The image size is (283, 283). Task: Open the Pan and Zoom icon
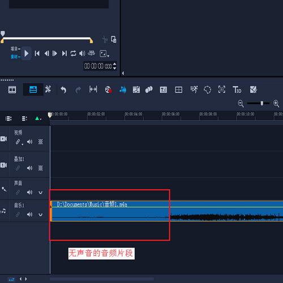click(x=222, y=89)
